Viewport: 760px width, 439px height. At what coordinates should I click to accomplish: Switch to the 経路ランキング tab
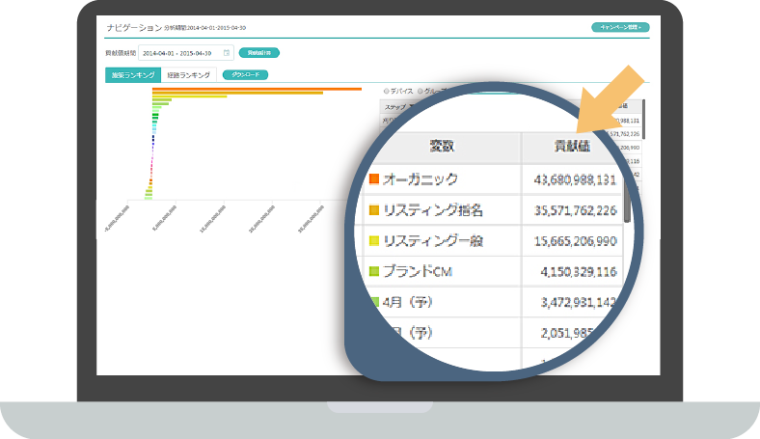pyautogui.click(x=188, y=75)
